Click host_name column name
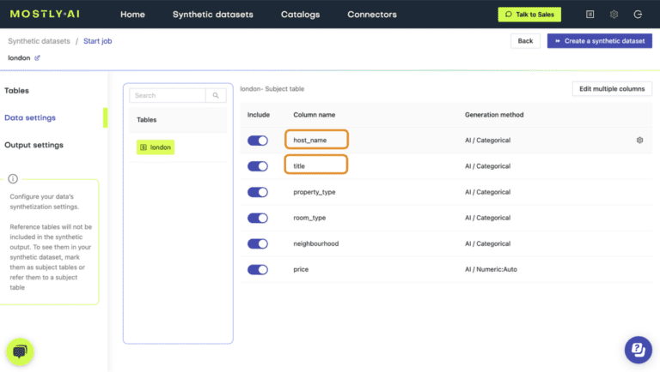The height and width of the screenshot is (372, 660). point(309,141)
